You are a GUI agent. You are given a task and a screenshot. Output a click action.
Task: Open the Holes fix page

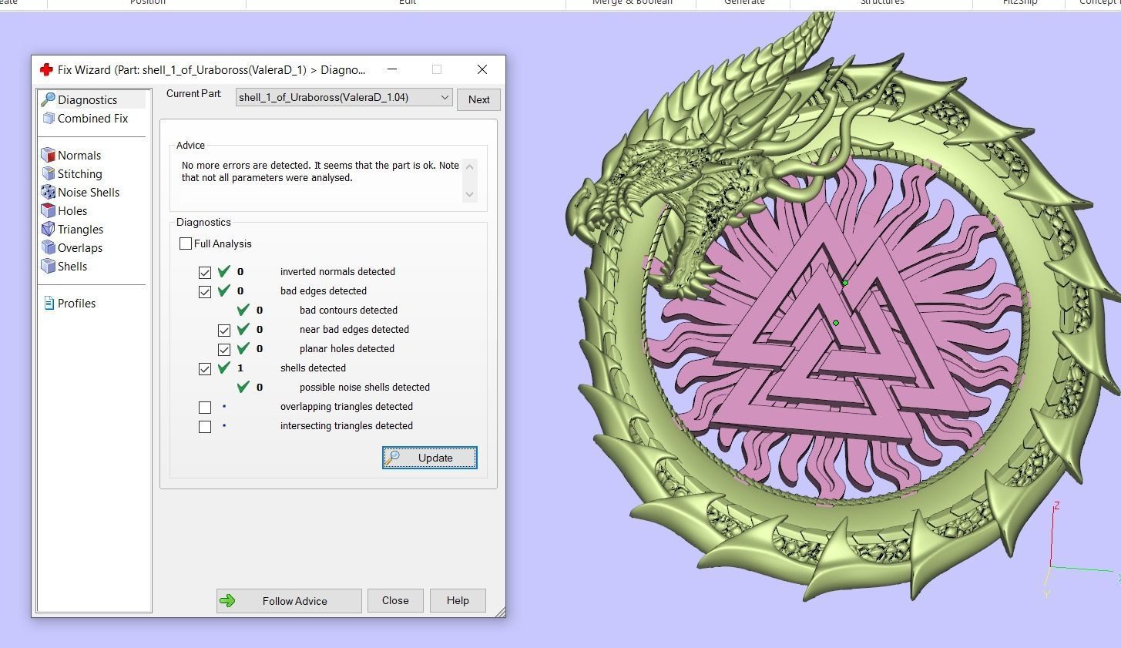tap(72, 210)
